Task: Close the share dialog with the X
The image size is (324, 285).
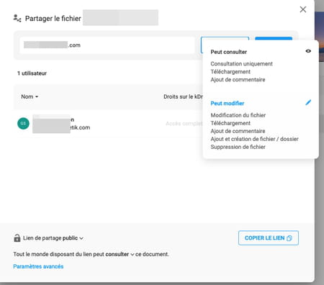Action: [x=303, y=9]
